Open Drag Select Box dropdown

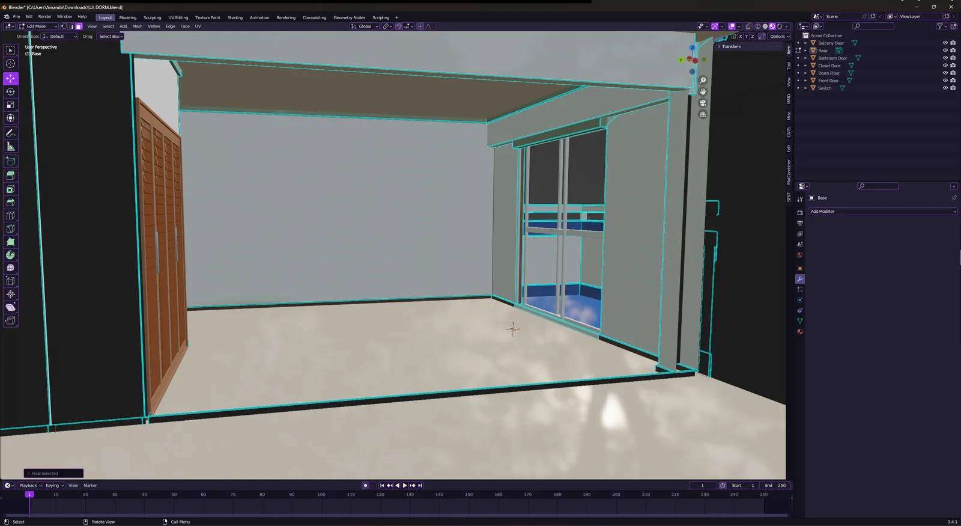point(111,36)
